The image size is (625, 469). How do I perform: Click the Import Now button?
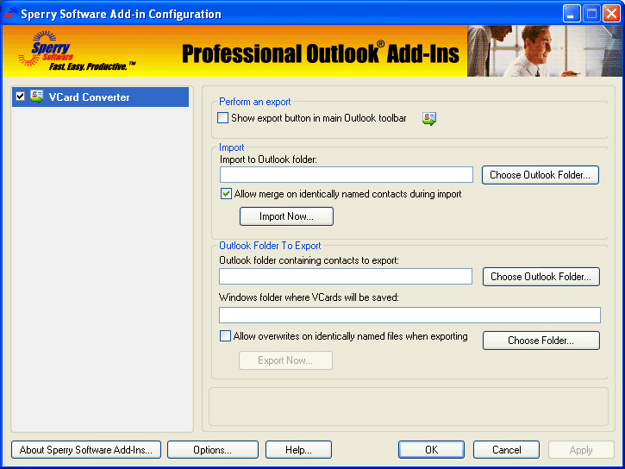286,216
